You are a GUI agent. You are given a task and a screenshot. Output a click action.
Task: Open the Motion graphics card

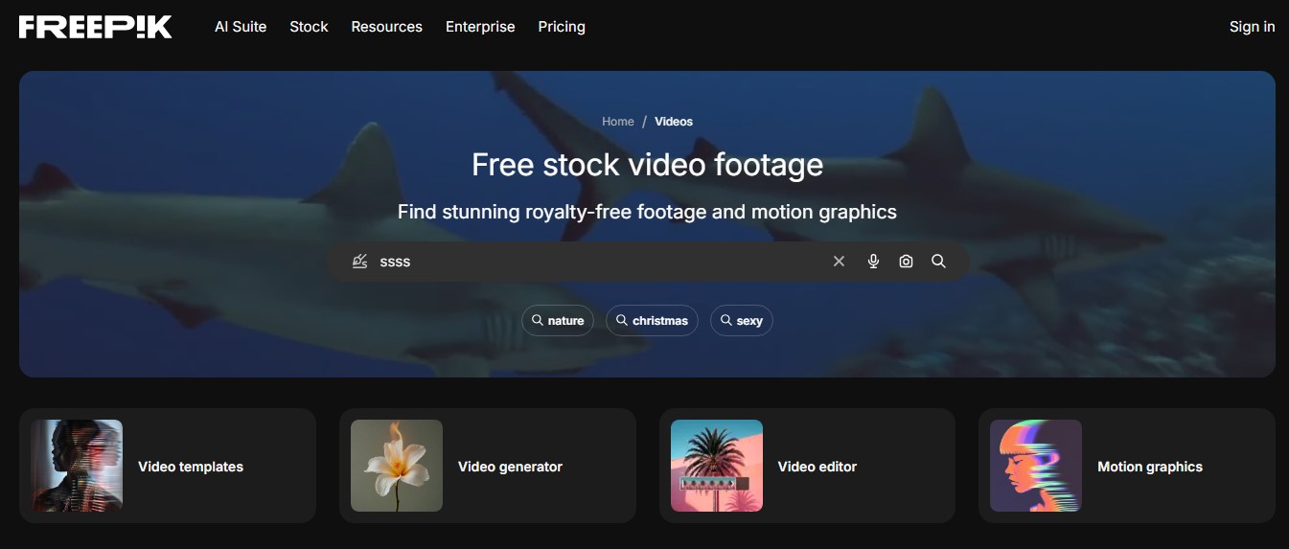click(x=1126, y=467)
